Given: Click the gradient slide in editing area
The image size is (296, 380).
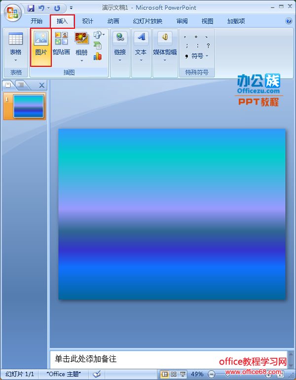Looking at the screenshot, I should pos(172,214).
